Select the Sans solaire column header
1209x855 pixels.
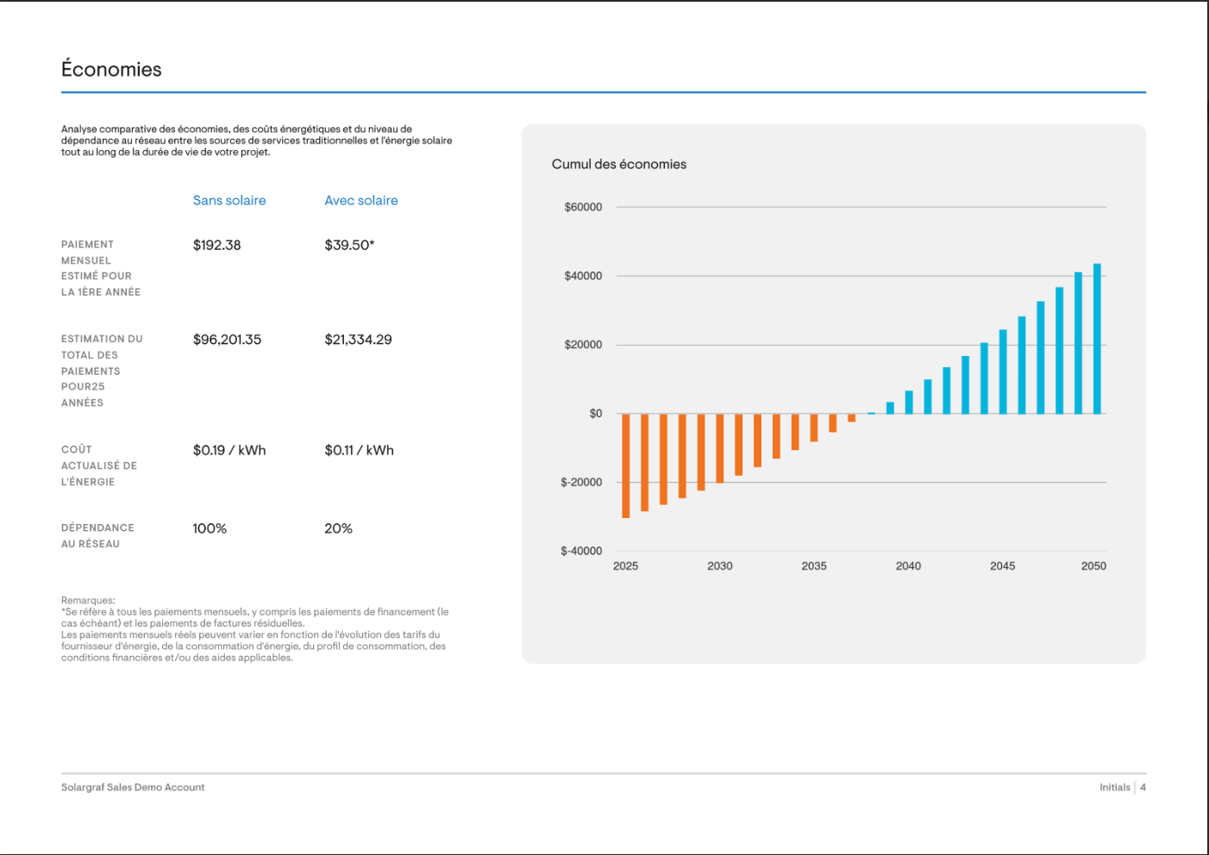[229, 200]
